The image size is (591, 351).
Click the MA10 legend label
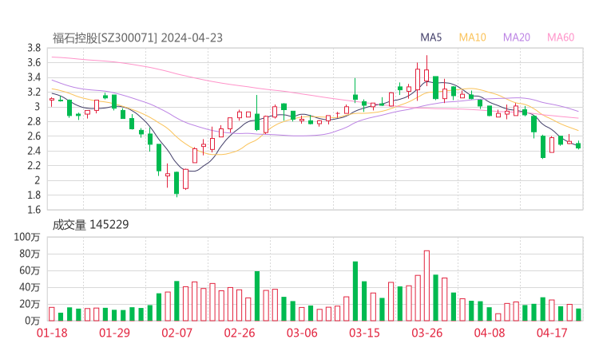[x=472, y=37]
